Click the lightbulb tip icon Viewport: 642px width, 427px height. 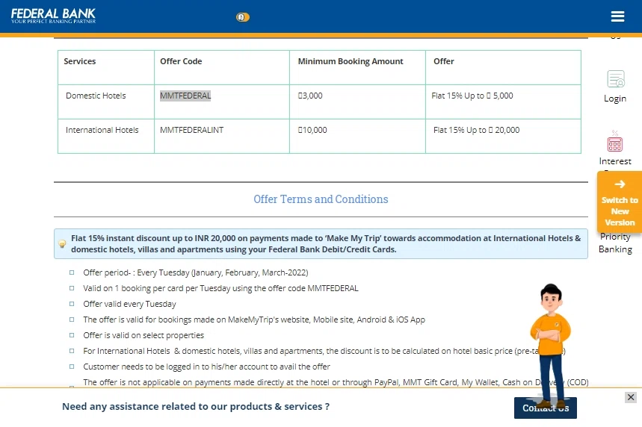(x=62, y=244)
